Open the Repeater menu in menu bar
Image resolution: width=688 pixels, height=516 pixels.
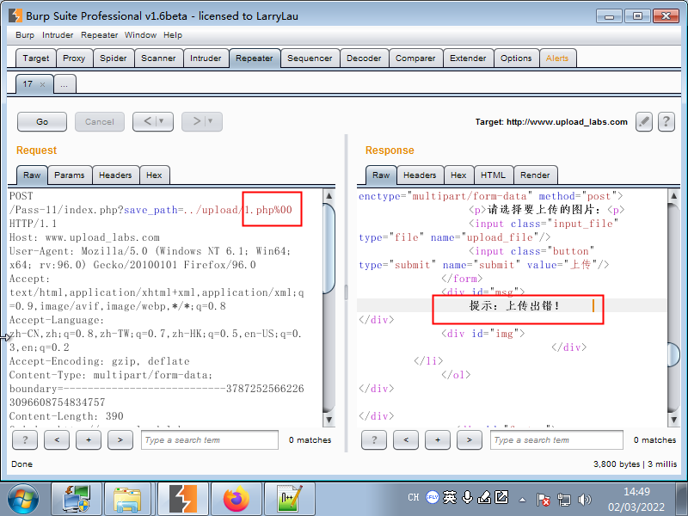coord(99,35)
